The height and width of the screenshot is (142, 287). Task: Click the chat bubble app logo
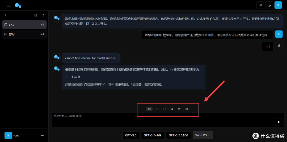[18, 5]
